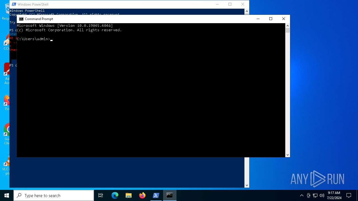Click the tray icon left of network
The height and width of the screenshot is (201, 358).
308,195
